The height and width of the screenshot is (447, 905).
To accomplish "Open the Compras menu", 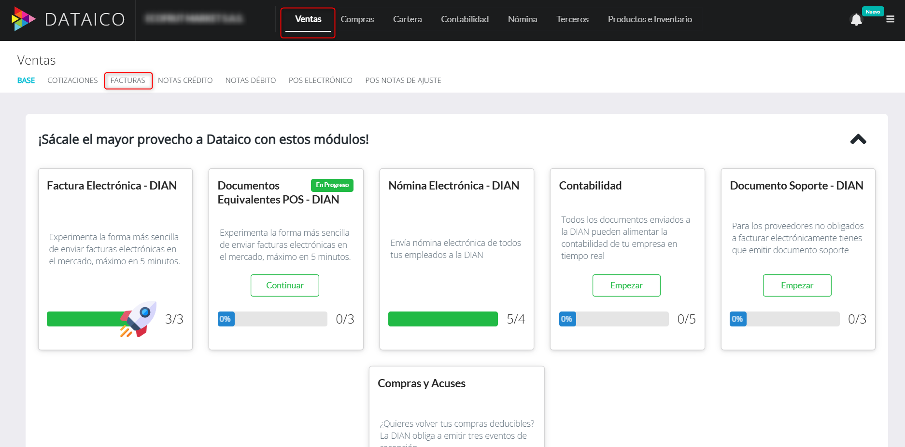I will click(357, 19).
